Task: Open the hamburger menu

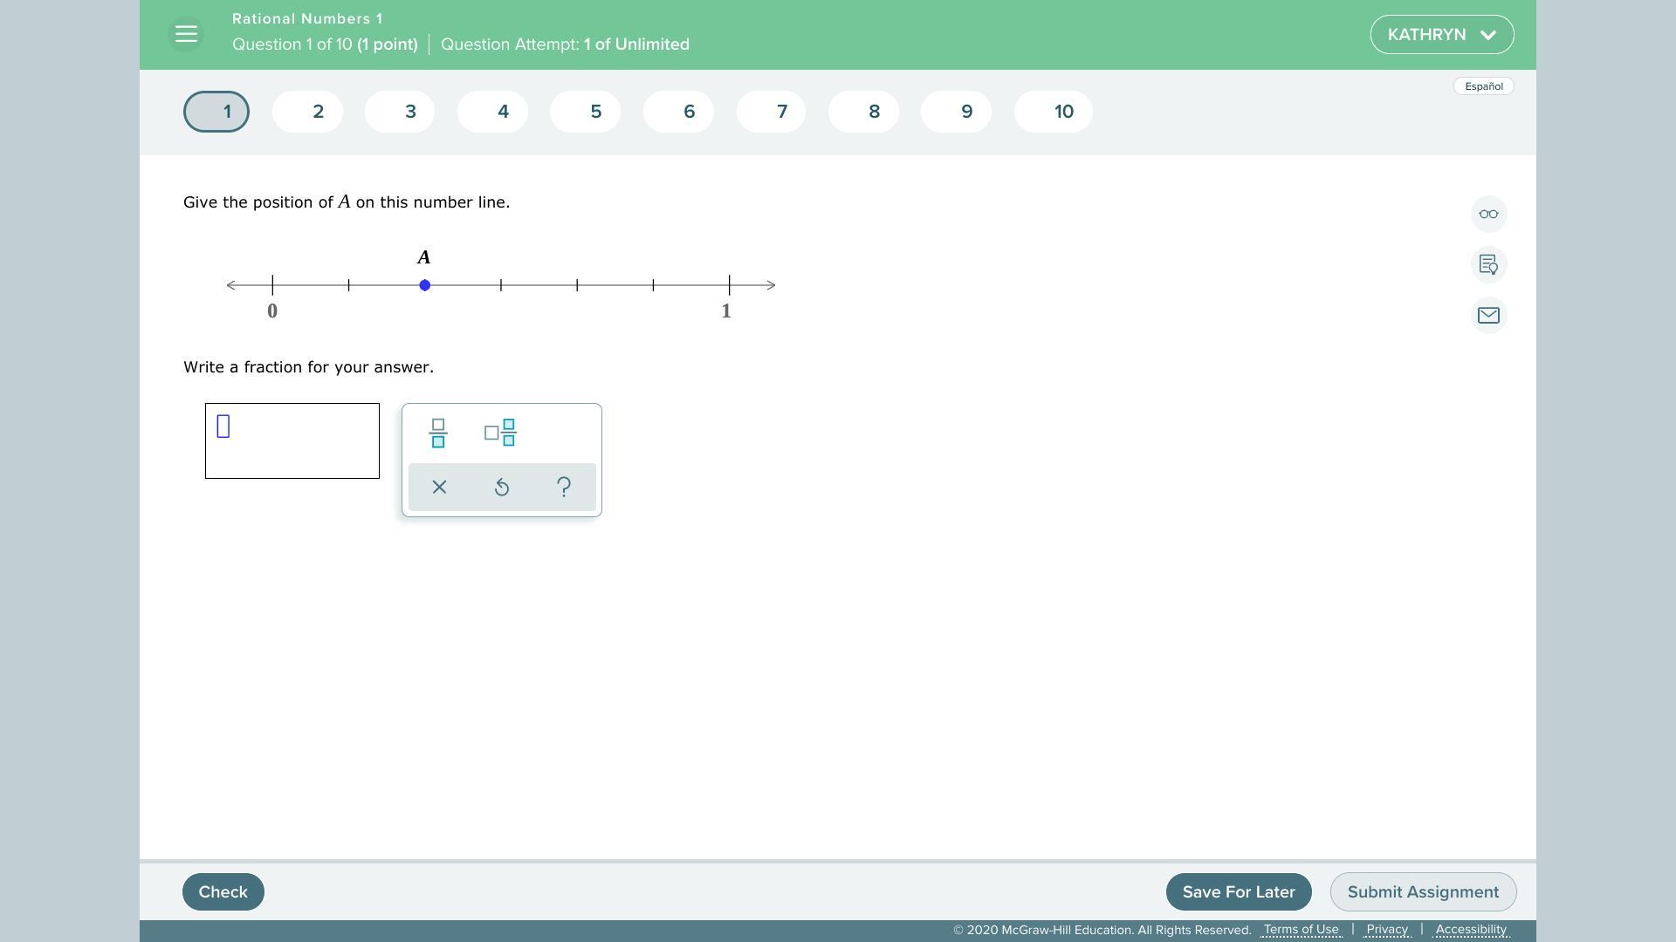Action: tap(186, 34)
